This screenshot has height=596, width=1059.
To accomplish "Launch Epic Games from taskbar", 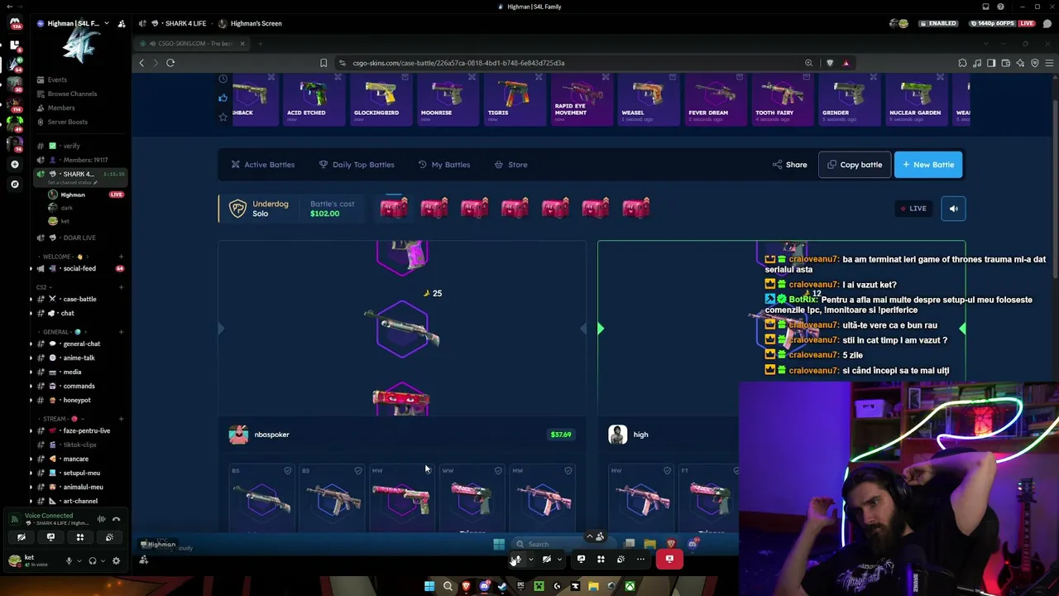I will point(520,587).
